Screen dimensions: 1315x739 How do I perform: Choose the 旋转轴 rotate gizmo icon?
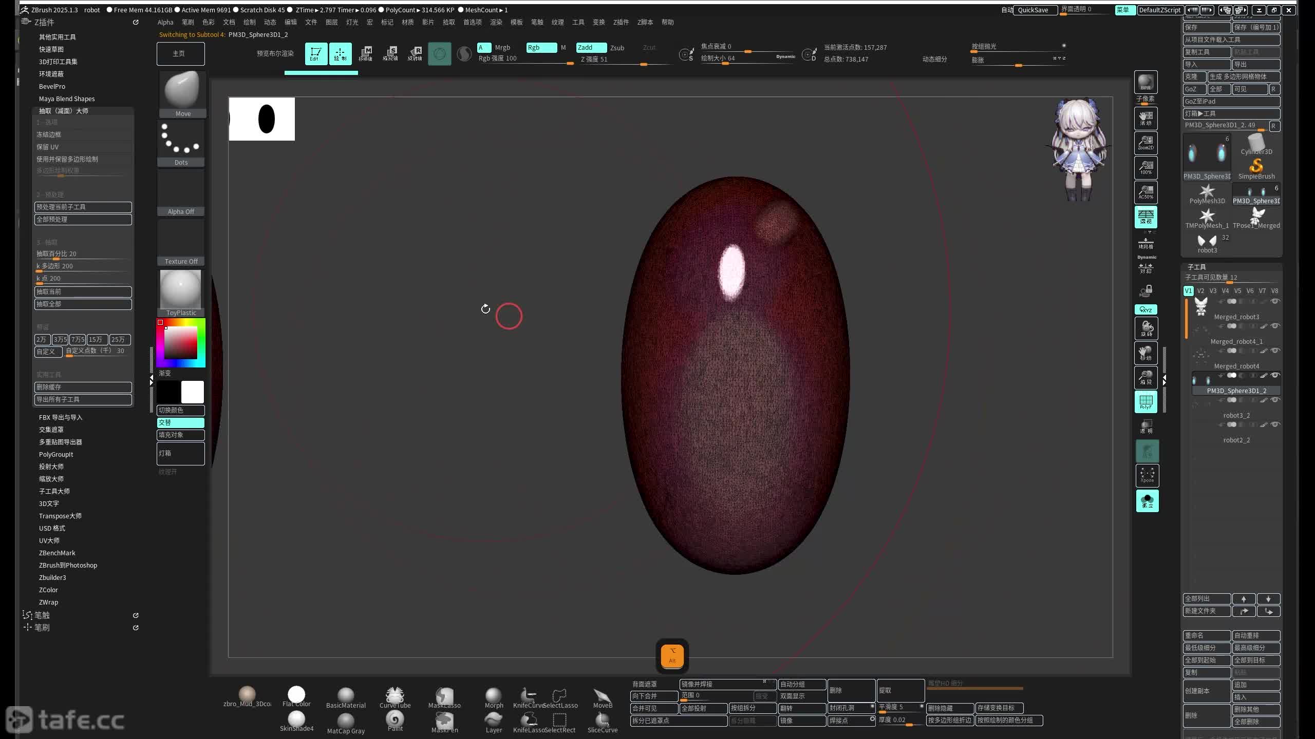415,53
